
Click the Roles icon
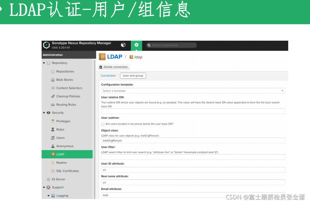(x=53, y=130)
